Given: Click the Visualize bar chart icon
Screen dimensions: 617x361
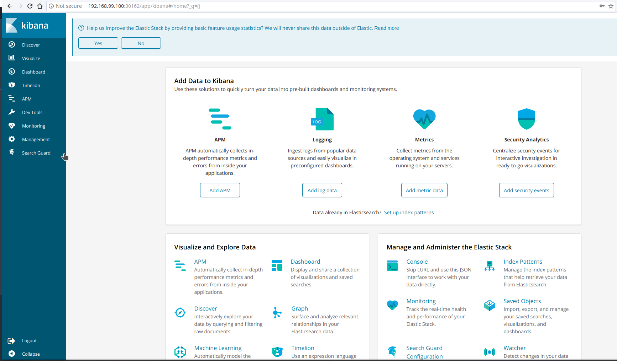Looking at the screenshot, I should (12, 58).
